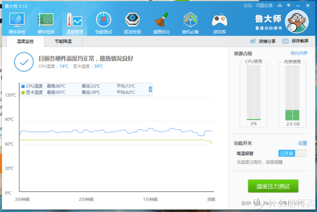Click the 功能开关 heading
Image resolution: width=317 pixels, height=212 pixels.
243,143
